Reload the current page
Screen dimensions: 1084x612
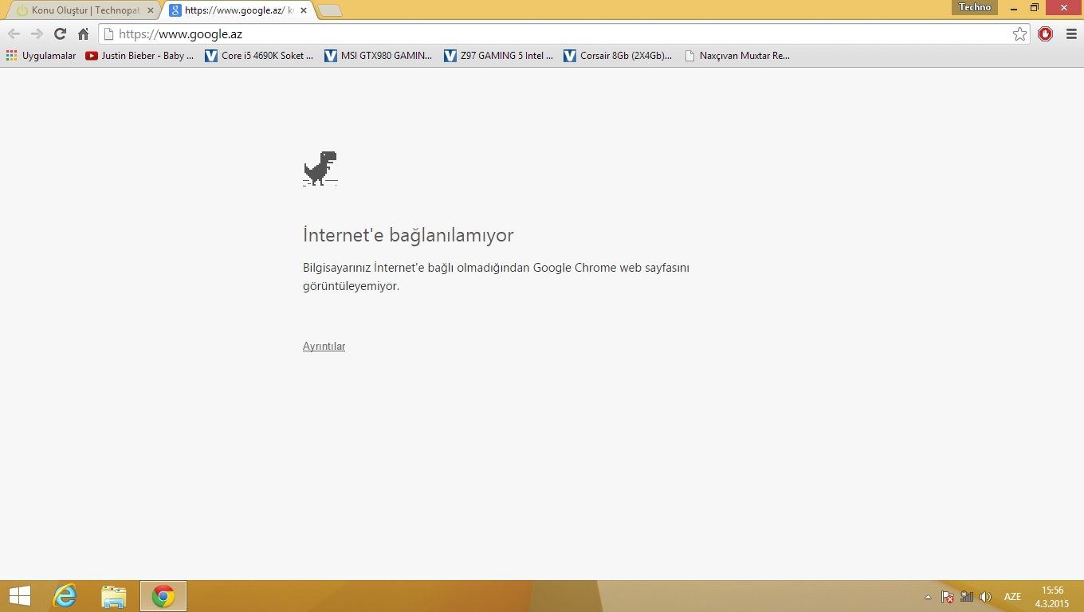tap(60, 34)
